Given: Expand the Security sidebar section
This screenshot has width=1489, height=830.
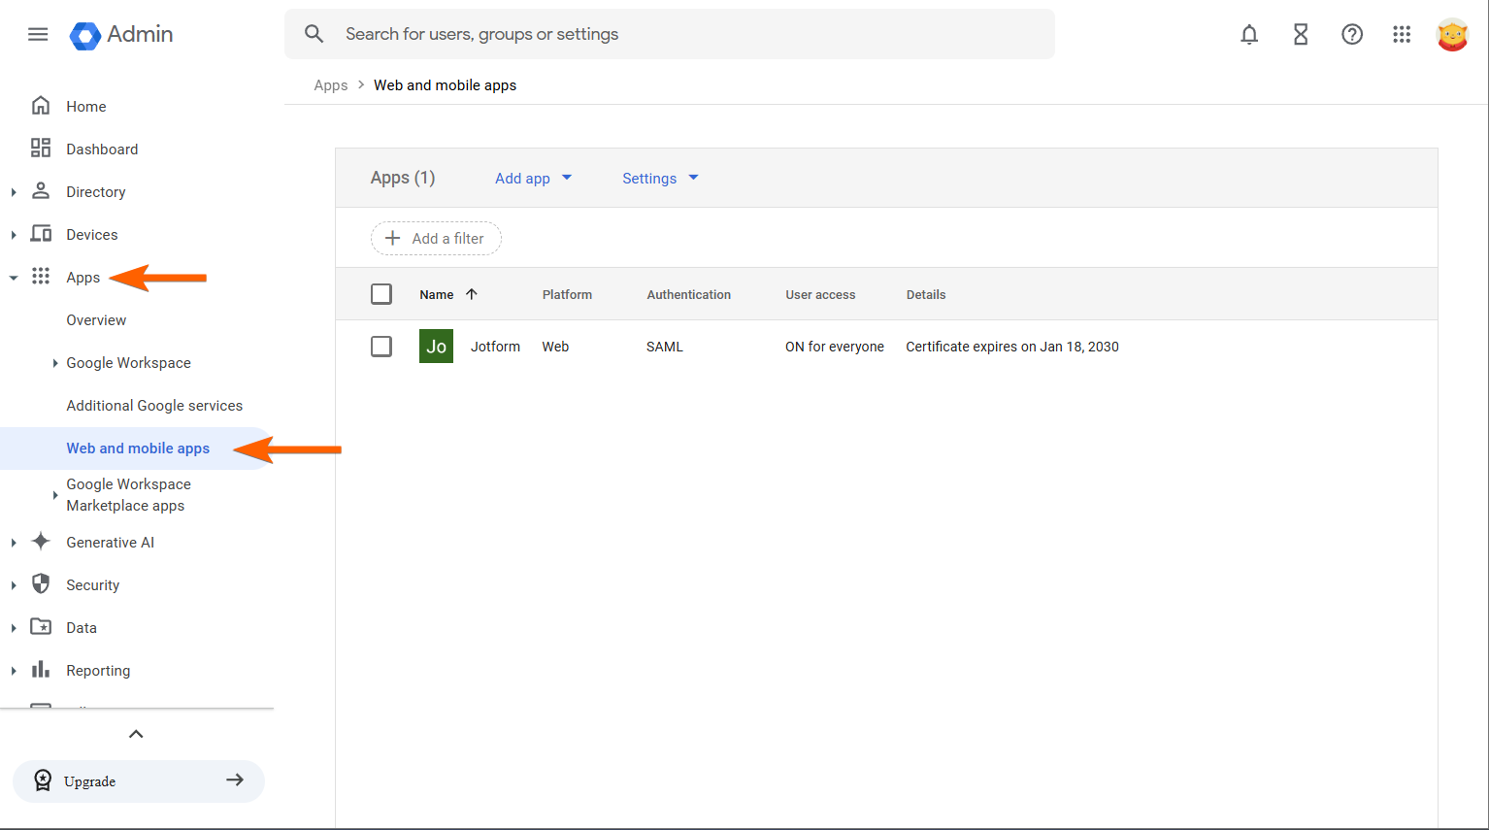Looking at the screenshot, I should (x=14, y=585).
